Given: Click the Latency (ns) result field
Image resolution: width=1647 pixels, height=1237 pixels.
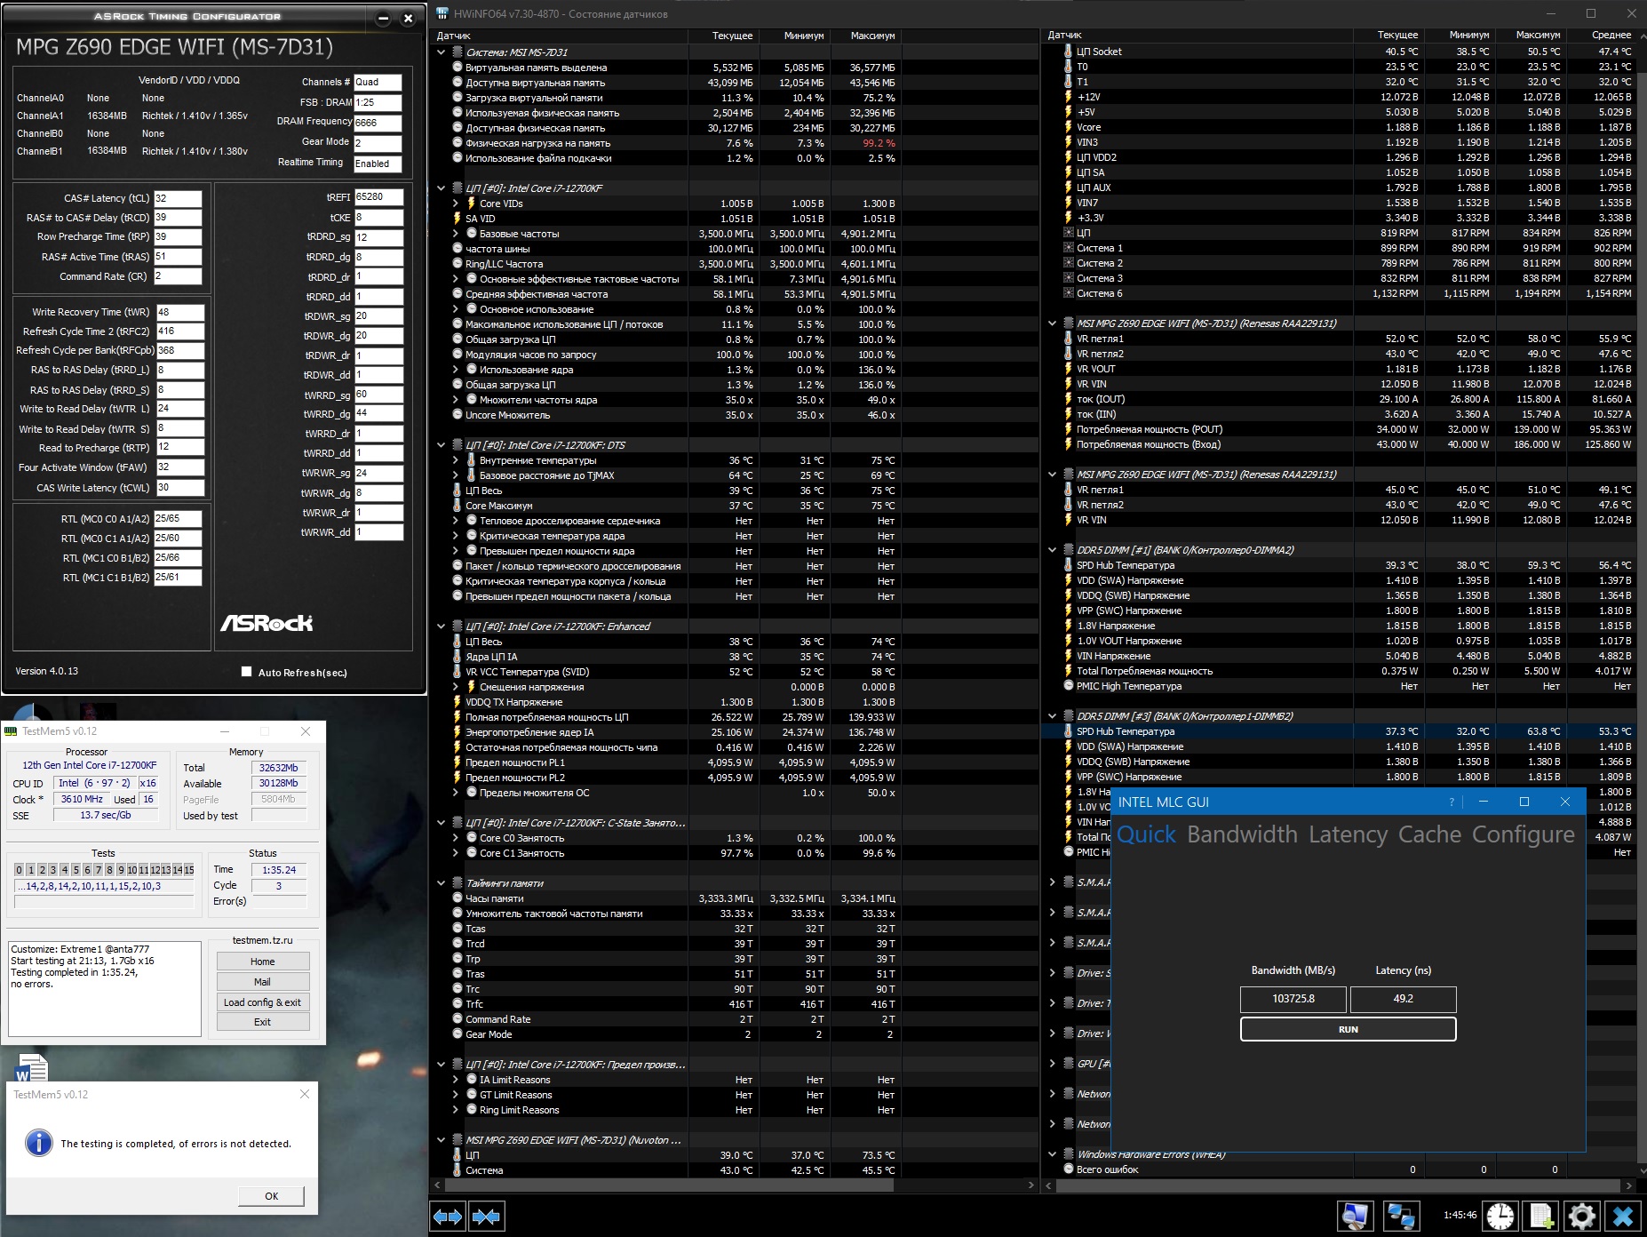Looking at the screenshot, I should pyautogui.click(x=1403, y=999).
